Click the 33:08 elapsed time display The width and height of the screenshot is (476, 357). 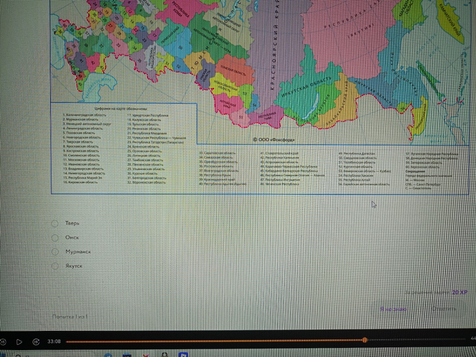coord(54,342)
